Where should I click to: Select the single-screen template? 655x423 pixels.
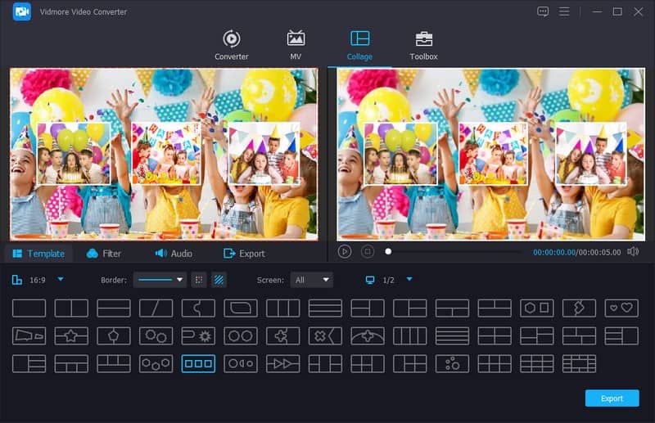pos(29,308)
